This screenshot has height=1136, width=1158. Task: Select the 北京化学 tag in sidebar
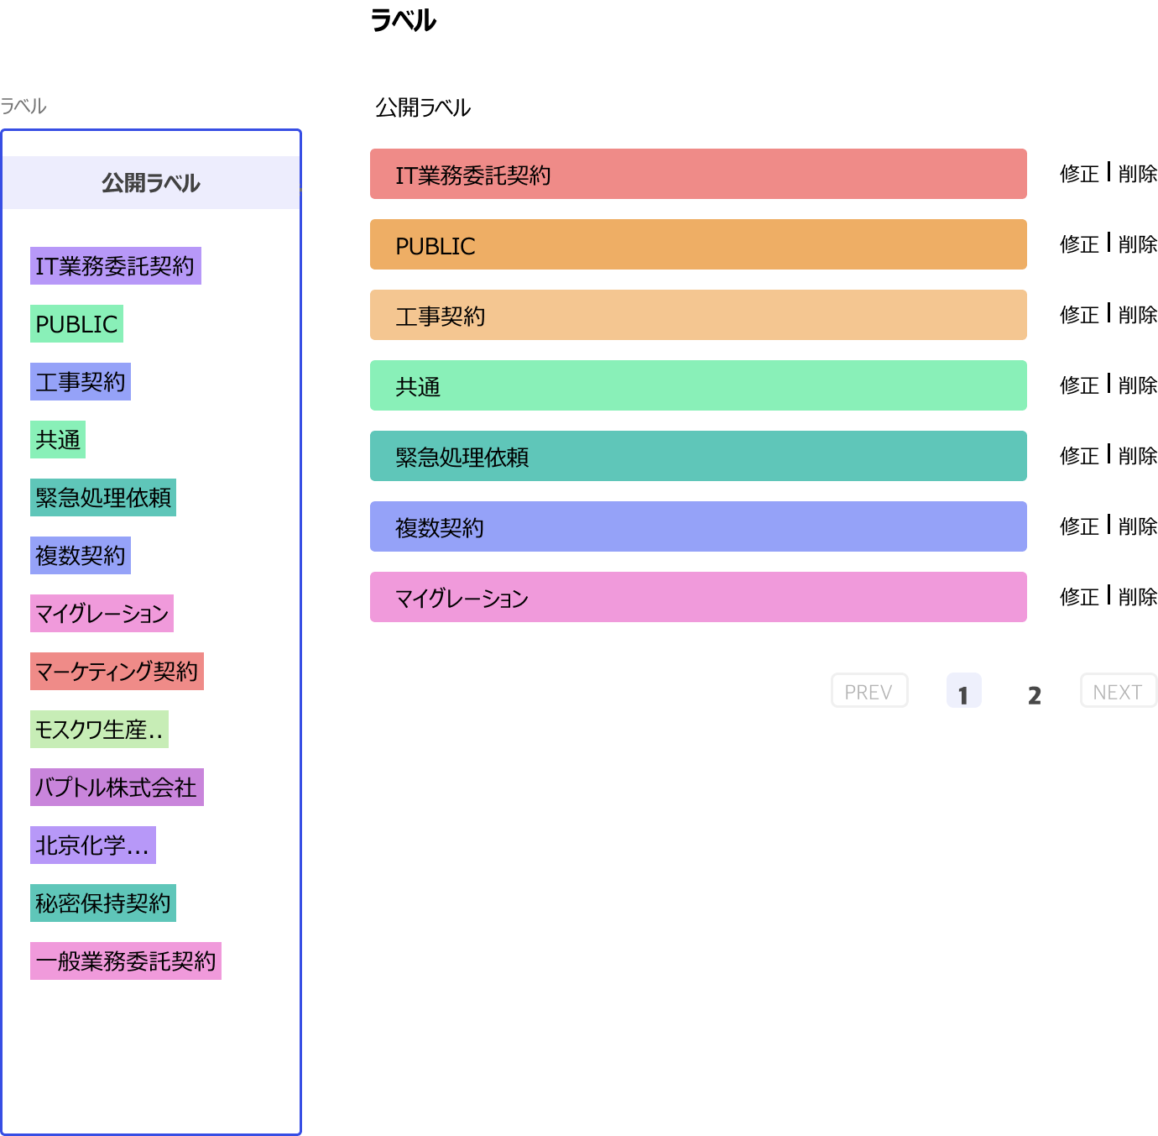click(93, 845)
